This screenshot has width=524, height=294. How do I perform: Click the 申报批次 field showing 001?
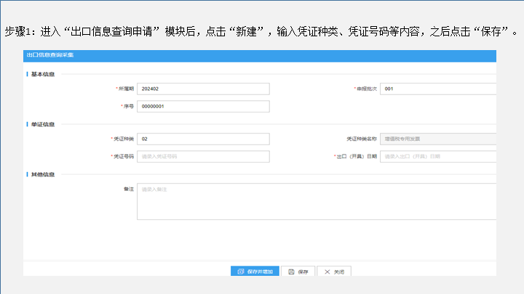[x=438, y=89]
